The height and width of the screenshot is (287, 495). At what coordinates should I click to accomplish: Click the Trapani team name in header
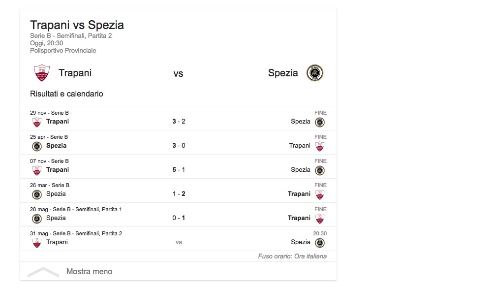pos(75,73)
